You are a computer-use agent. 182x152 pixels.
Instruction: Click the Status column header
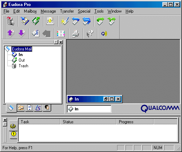click(88, 122)
